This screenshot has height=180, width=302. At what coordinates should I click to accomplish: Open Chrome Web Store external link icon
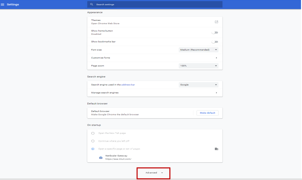point(216,22)
